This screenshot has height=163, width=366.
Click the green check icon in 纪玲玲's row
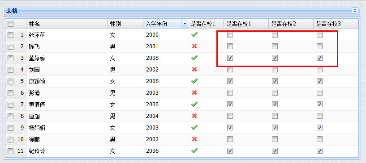[x=194, y=151]
